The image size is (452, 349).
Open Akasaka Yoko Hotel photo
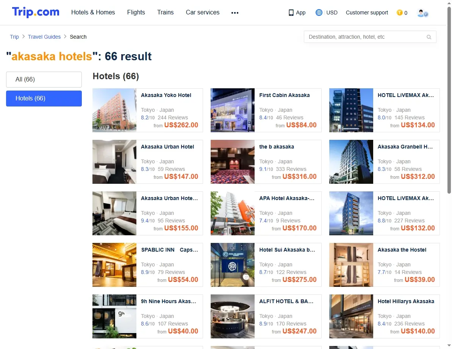point(114,110)
